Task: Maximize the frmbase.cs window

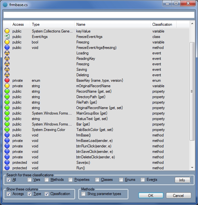Action: [x=176, y=3]
